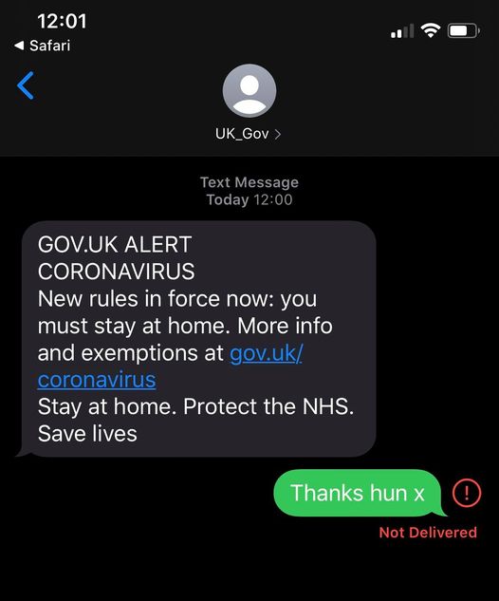Tap the small triangle before Safari
This screenshot has height=601, width=499.
19,46
